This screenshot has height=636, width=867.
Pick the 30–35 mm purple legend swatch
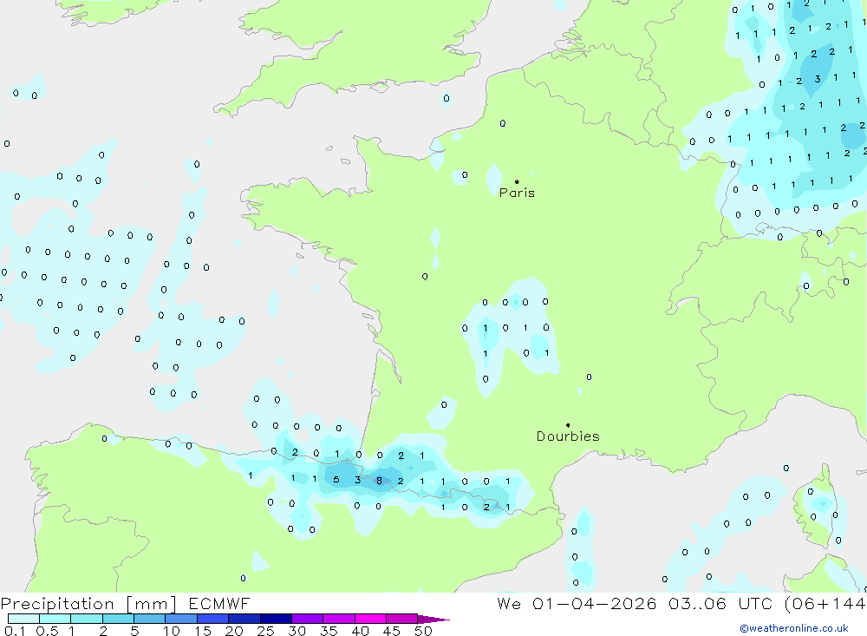click(x=308, y=619)
